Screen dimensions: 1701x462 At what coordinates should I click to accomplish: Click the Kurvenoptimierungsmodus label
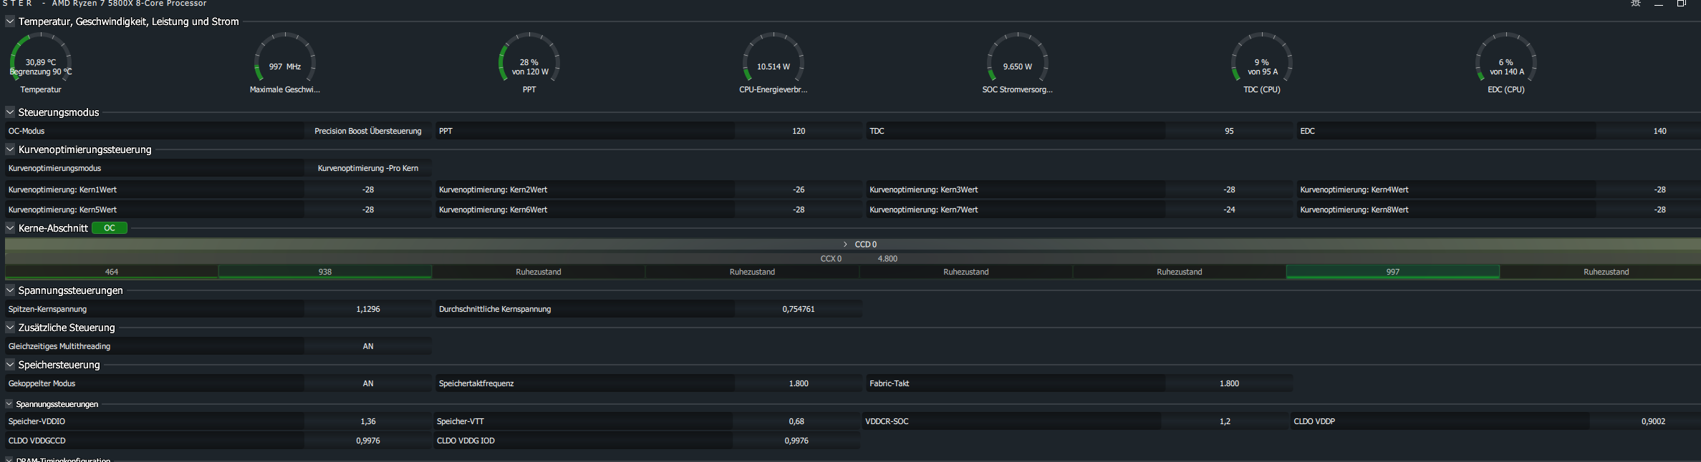coord(54,168)
